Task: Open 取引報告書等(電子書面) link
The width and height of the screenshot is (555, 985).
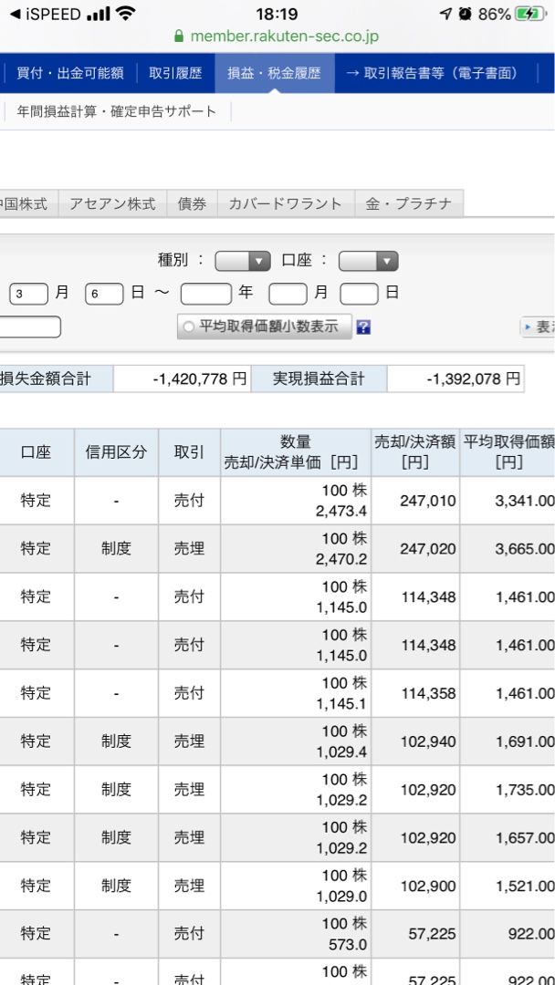Action: coord(430,73)
